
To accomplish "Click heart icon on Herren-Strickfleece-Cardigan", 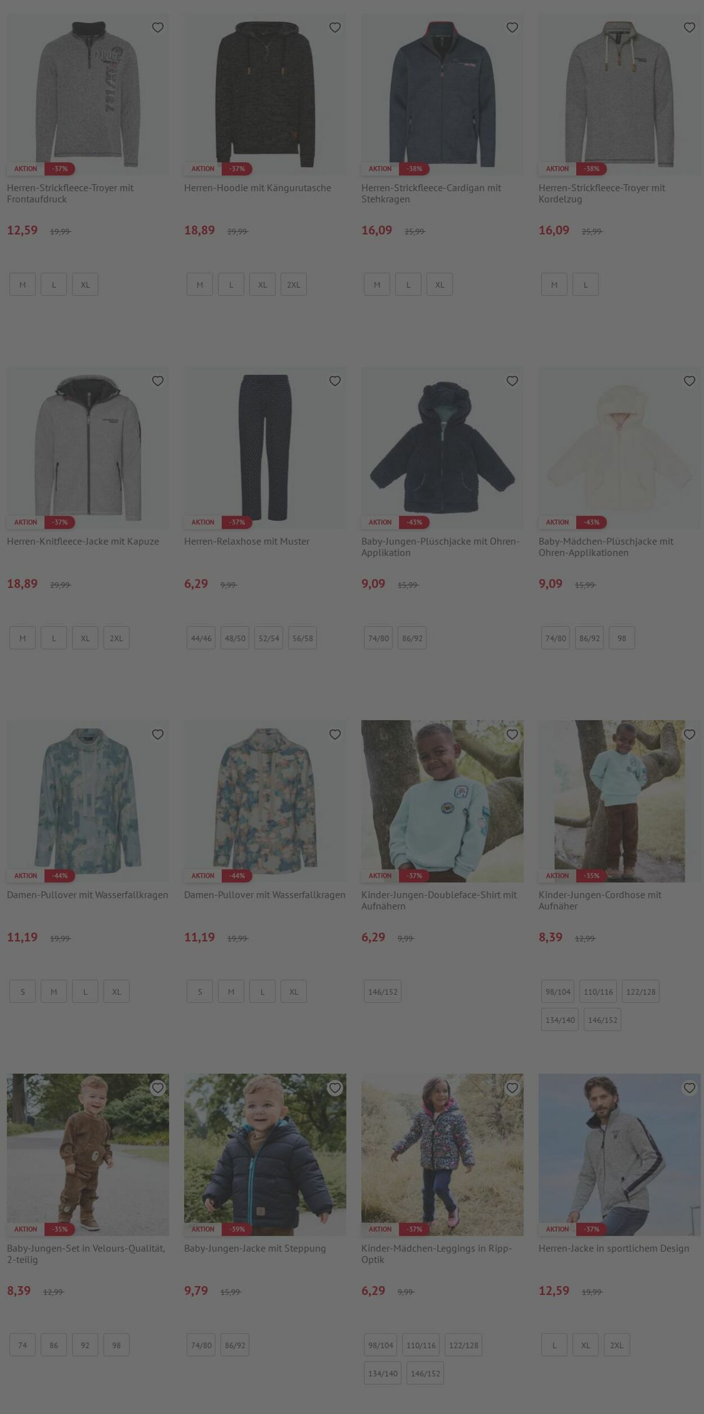I will [512, 28].
